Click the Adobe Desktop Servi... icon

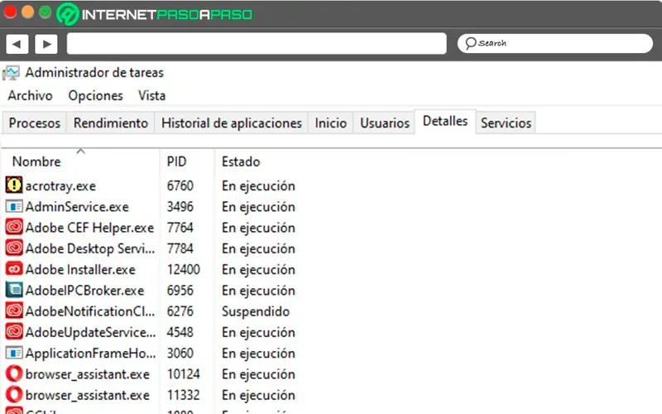coord(14,248)
